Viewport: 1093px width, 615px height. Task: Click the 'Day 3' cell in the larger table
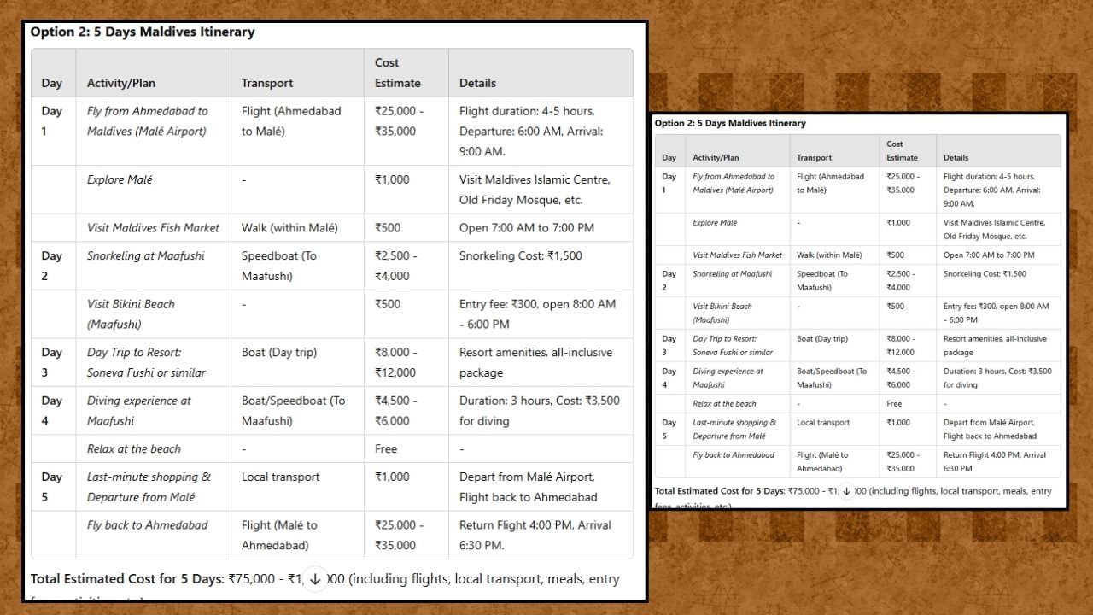pos(52,362)
